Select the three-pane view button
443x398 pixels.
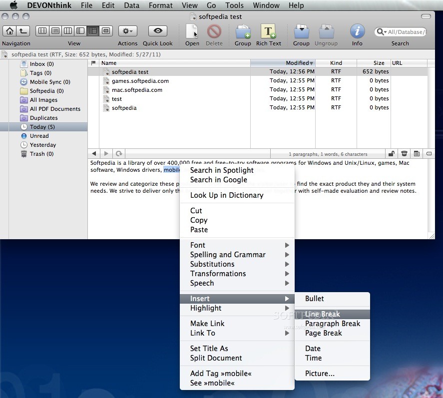click(93, 31)
